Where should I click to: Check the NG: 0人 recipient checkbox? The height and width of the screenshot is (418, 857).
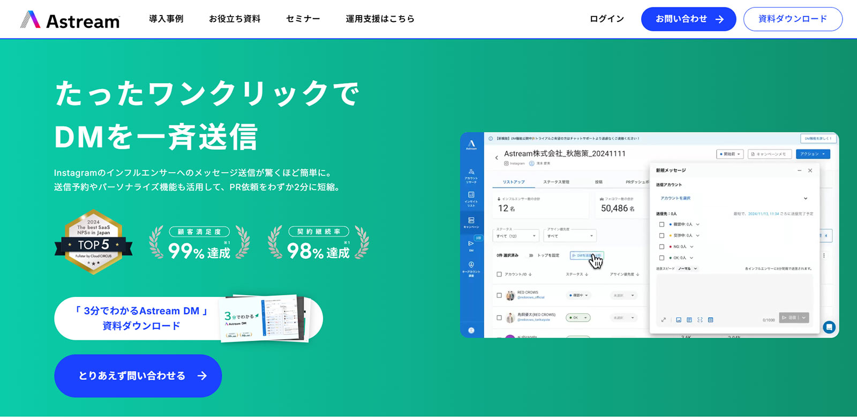point(662,247)
